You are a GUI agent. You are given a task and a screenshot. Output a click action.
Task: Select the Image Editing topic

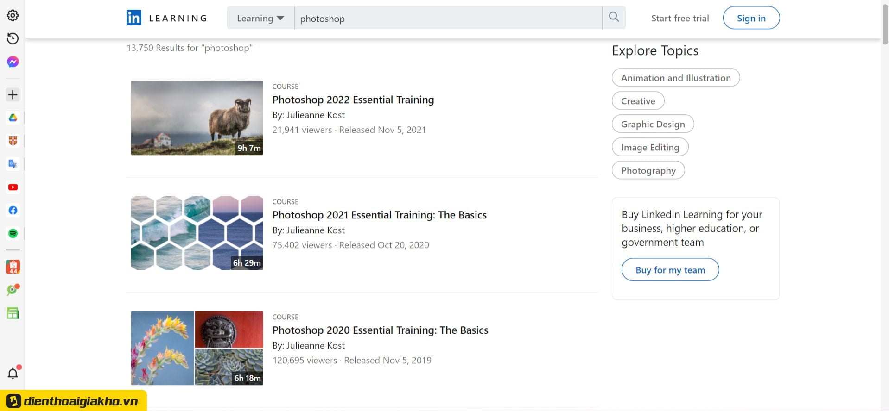coord(650,147)
